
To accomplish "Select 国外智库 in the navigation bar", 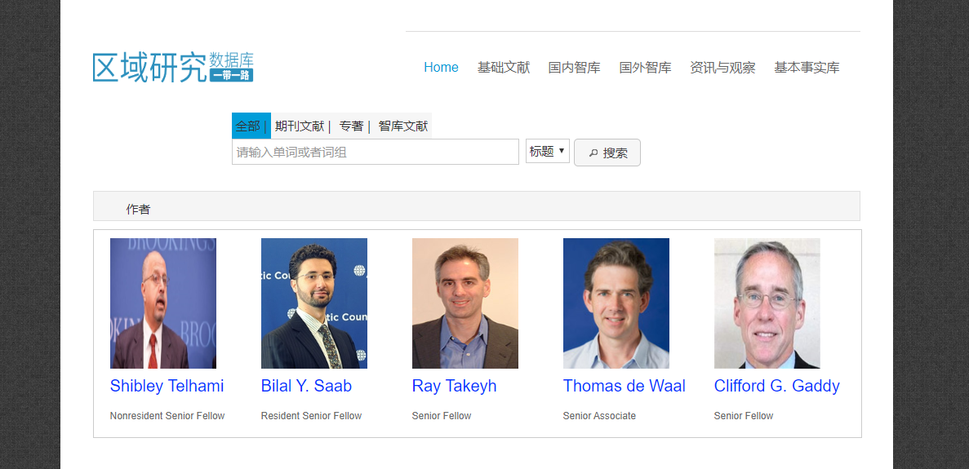I will 645,68.
